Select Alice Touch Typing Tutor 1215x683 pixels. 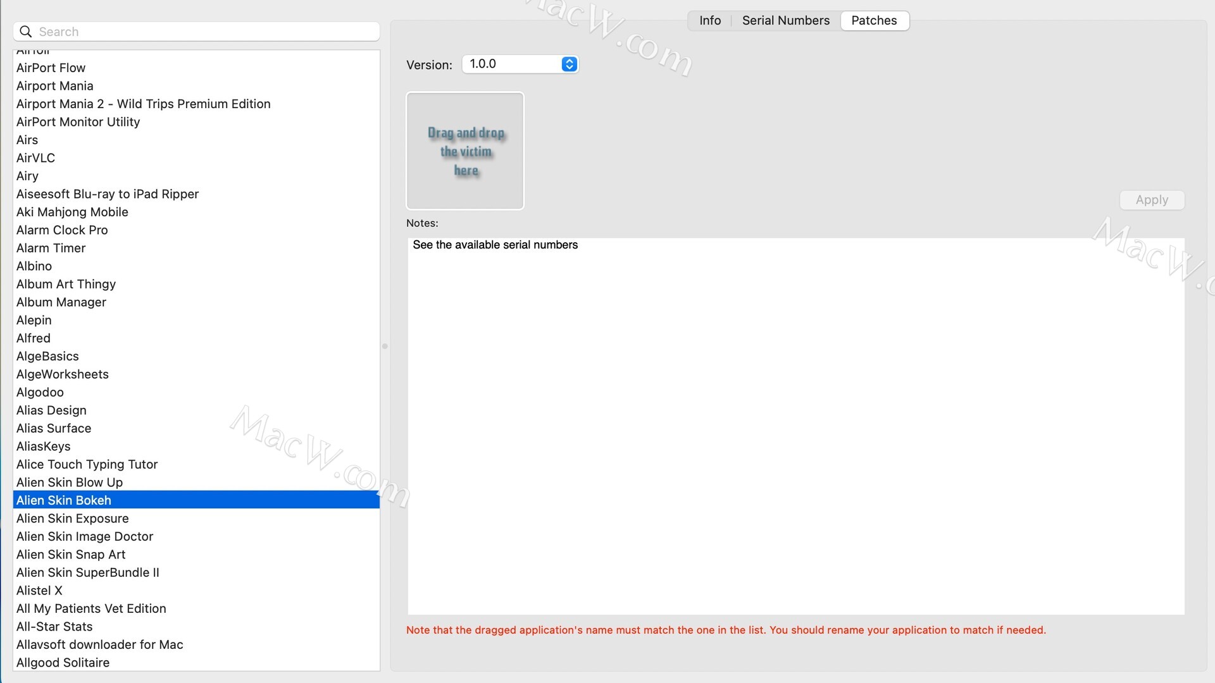pyautogui.click(x=196, y=464)
